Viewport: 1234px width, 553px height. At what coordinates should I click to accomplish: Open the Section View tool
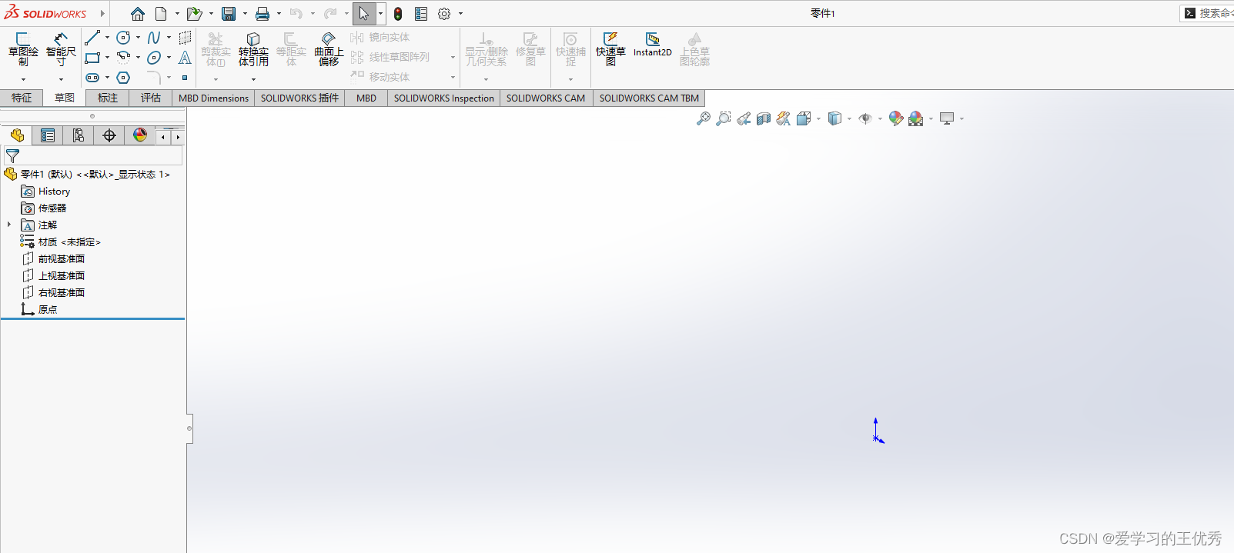point(763,118)
